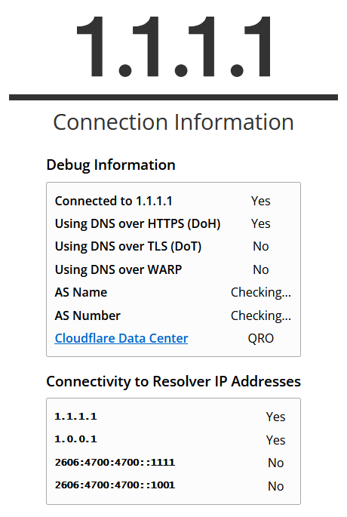Click the Debug Information heading
This screenshot has height=517, width=347.
click(111, 165)
